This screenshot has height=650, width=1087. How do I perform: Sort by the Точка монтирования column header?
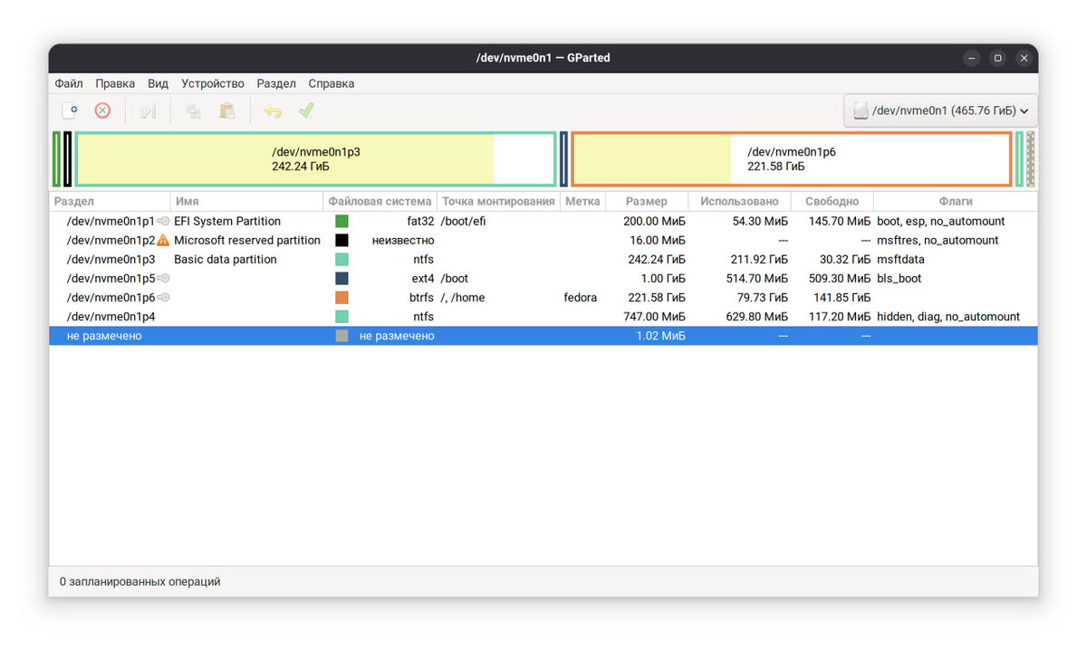pos(498,201)
